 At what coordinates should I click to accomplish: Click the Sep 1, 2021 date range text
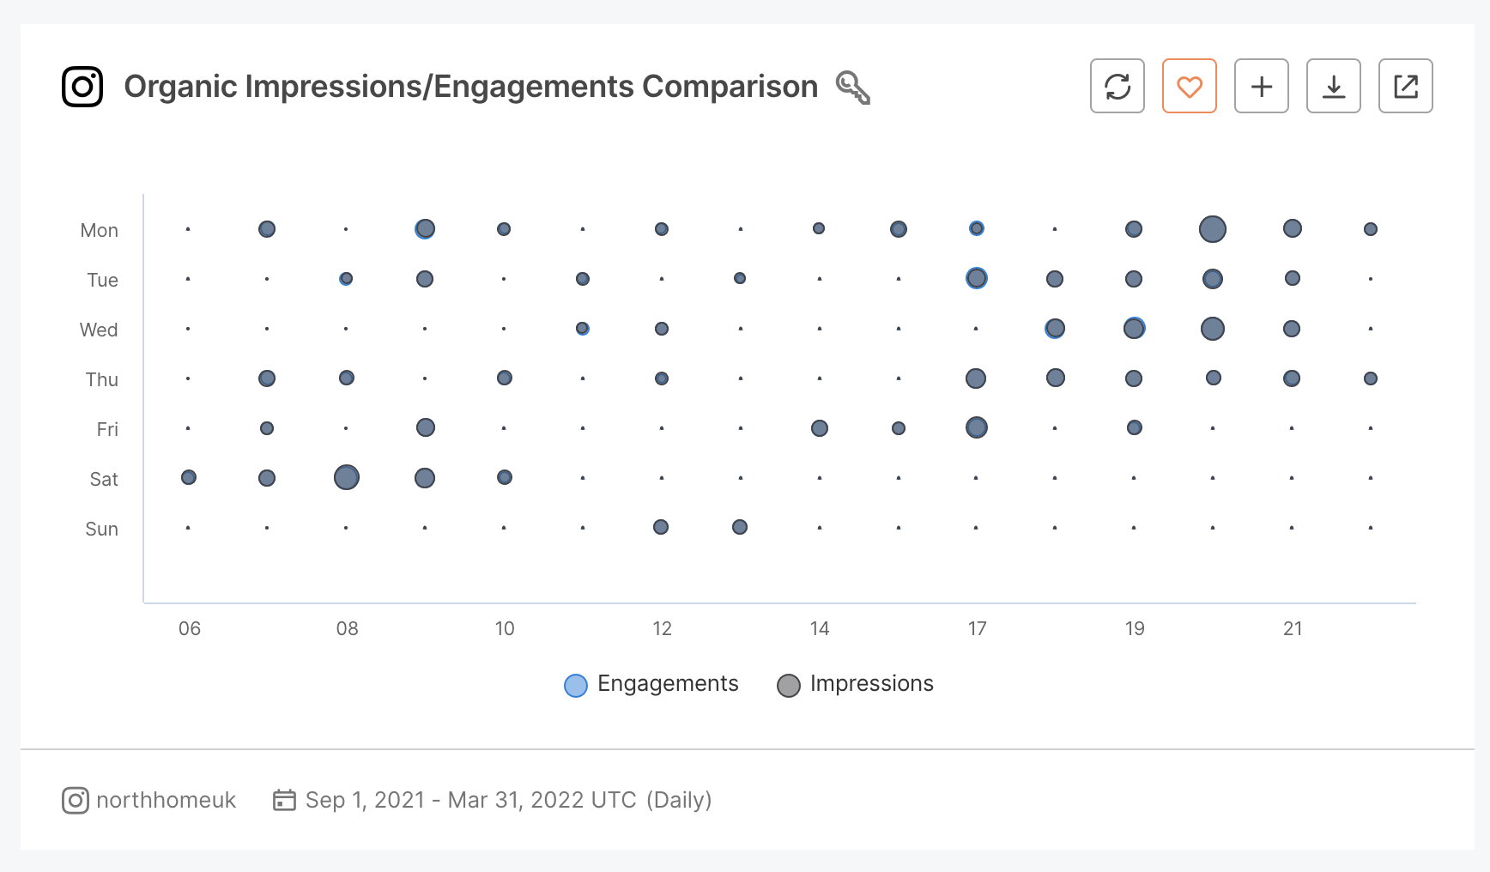(x=470, y=799)
